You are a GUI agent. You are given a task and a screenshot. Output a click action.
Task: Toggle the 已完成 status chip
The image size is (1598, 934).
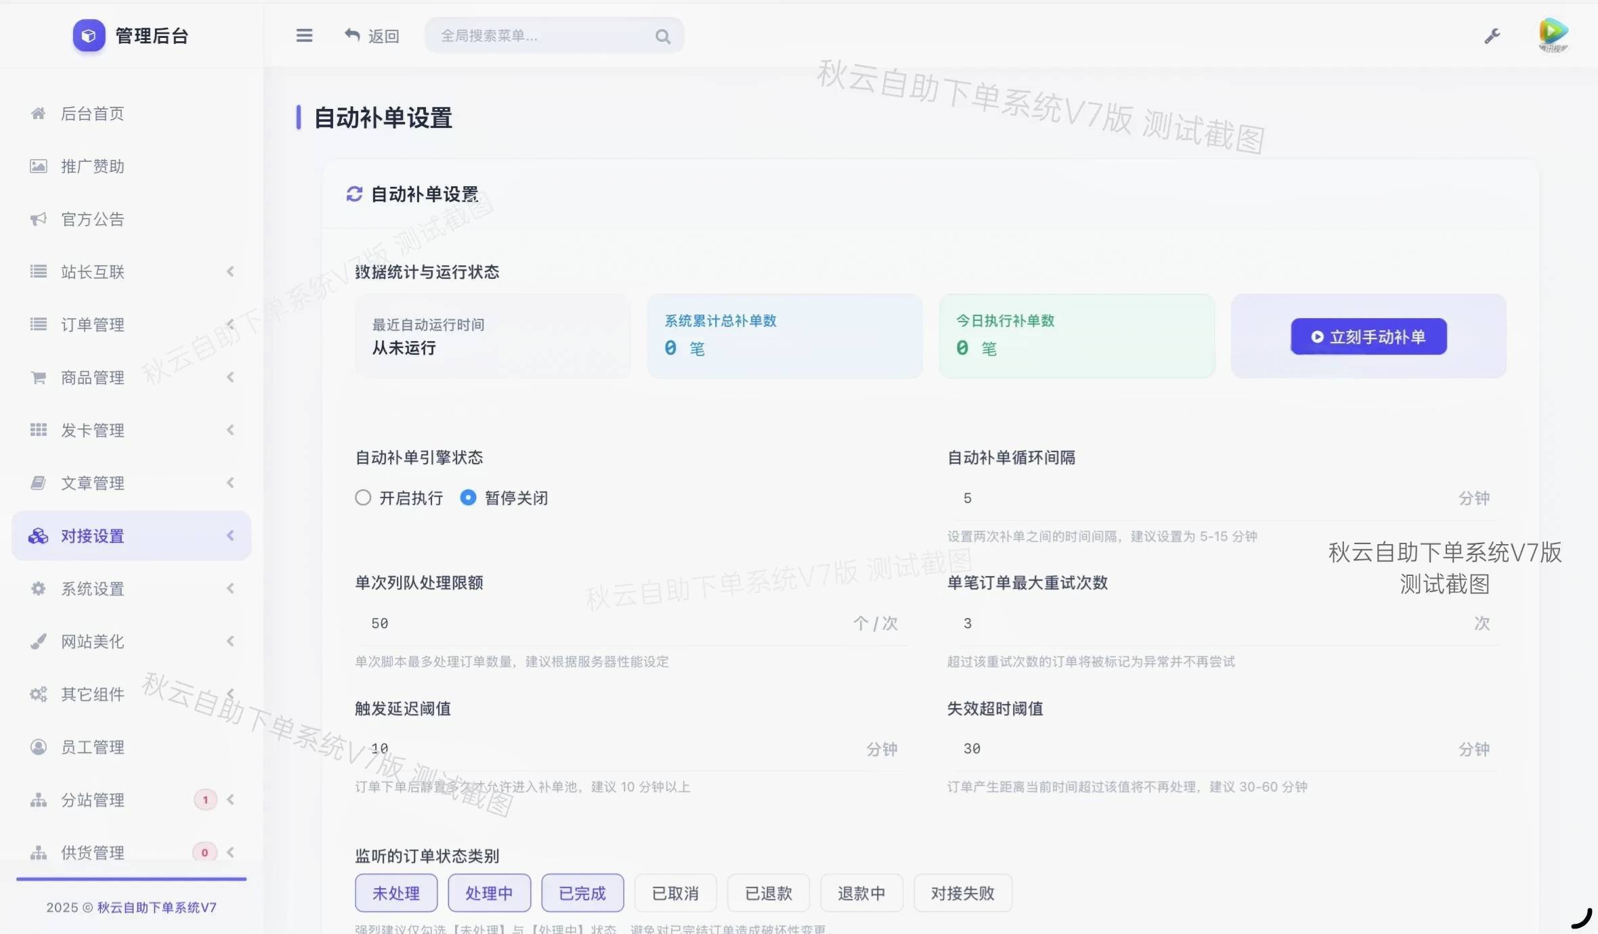(582, 893)
